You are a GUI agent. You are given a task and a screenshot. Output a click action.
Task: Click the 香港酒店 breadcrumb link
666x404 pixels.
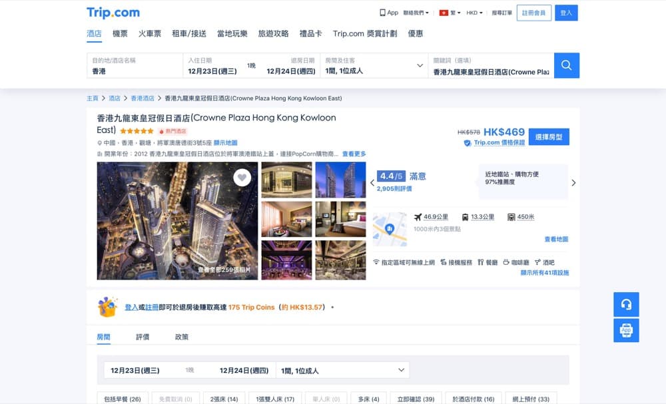pyautogui.click(x=143, y=99)
